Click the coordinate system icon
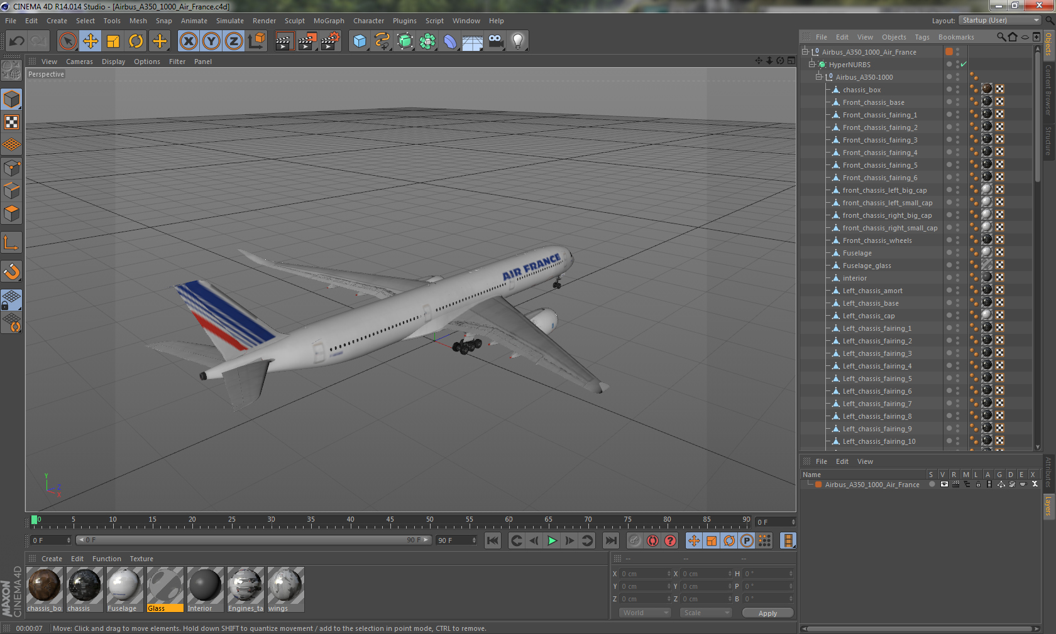Image resolution: width=1056 pixels, height=634 pixels. (x=256, y=41)
